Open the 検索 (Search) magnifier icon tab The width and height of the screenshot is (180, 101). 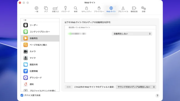76,9
